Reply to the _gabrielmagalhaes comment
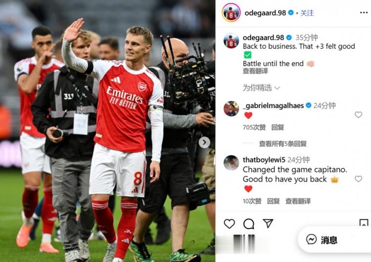Screen dimensions: 371x262 tap(278, 127)
